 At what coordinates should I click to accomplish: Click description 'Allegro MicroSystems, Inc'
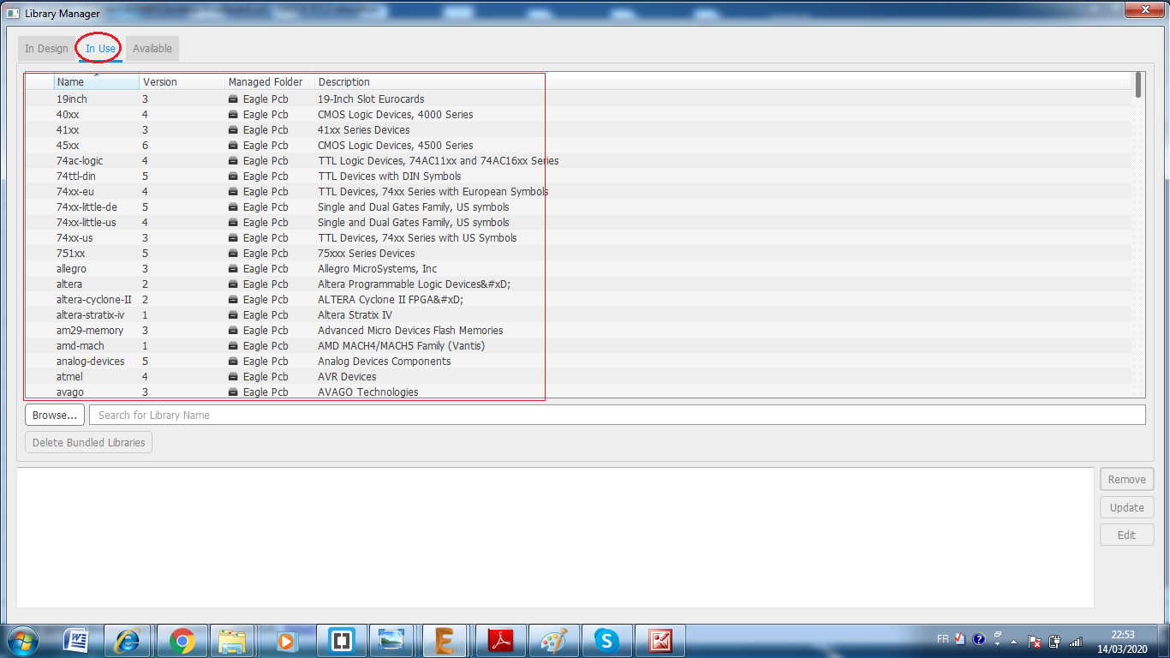point(378,269)
